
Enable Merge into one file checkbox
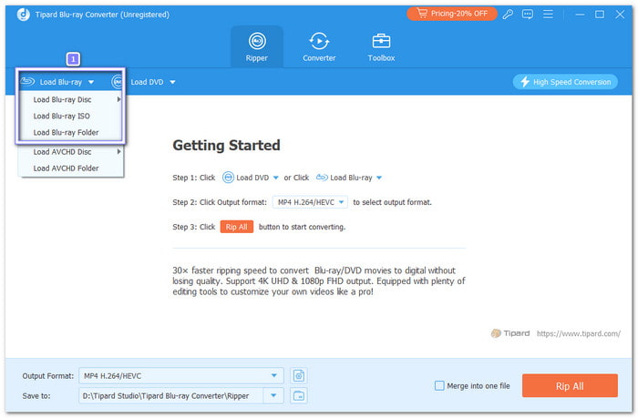point(440,386)
